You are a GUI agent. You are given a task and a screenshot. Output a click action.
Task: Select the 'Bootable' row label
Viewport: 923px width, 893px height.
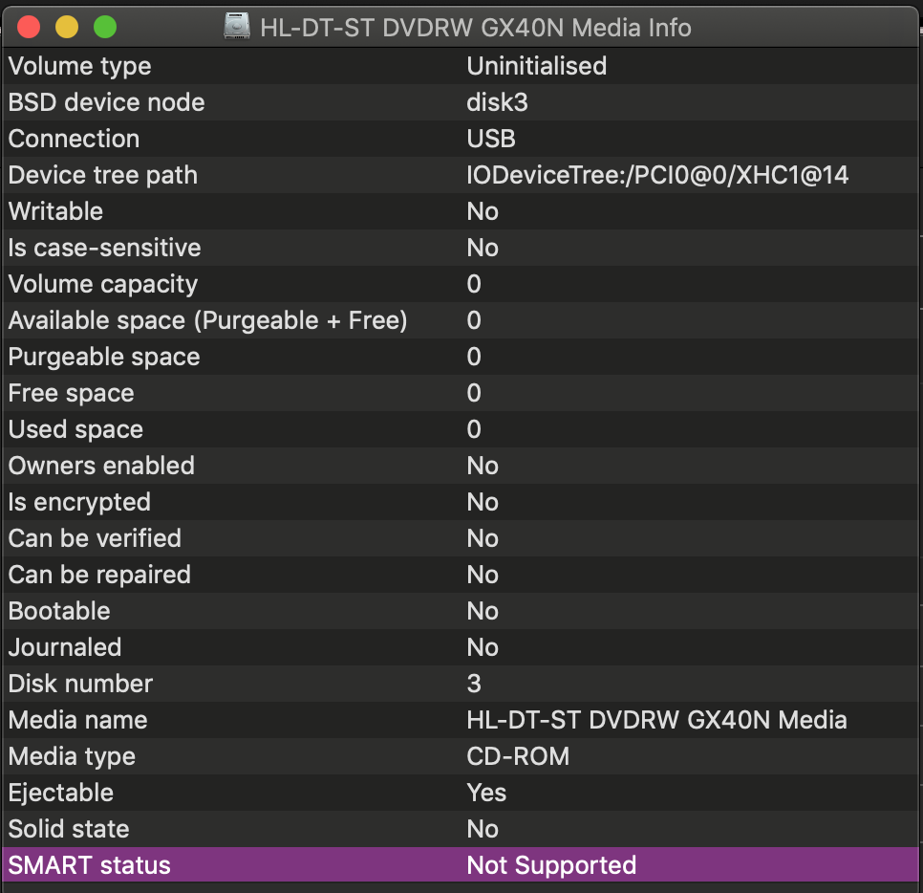click(59, 612)
